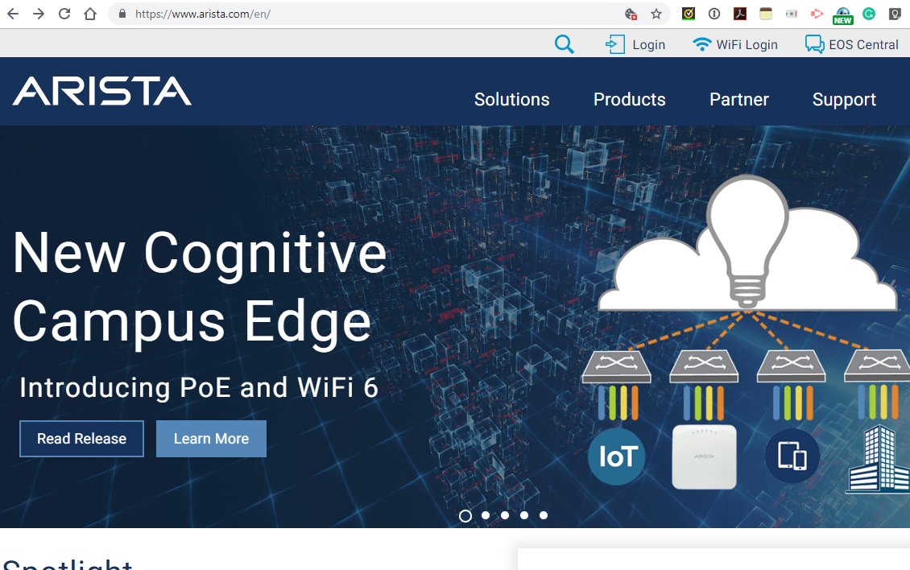Open the password asterisk extension icon
Image resolution: width=910 pixels, height=570 pixels.
pos(791,14)
